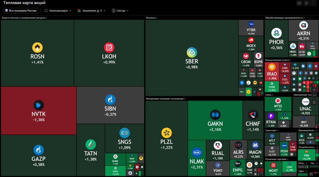Viewport: 319px width, 177px height.
Task: Open the 'Капитализация' size-by dropdown
Action: [x=58, y=11]
